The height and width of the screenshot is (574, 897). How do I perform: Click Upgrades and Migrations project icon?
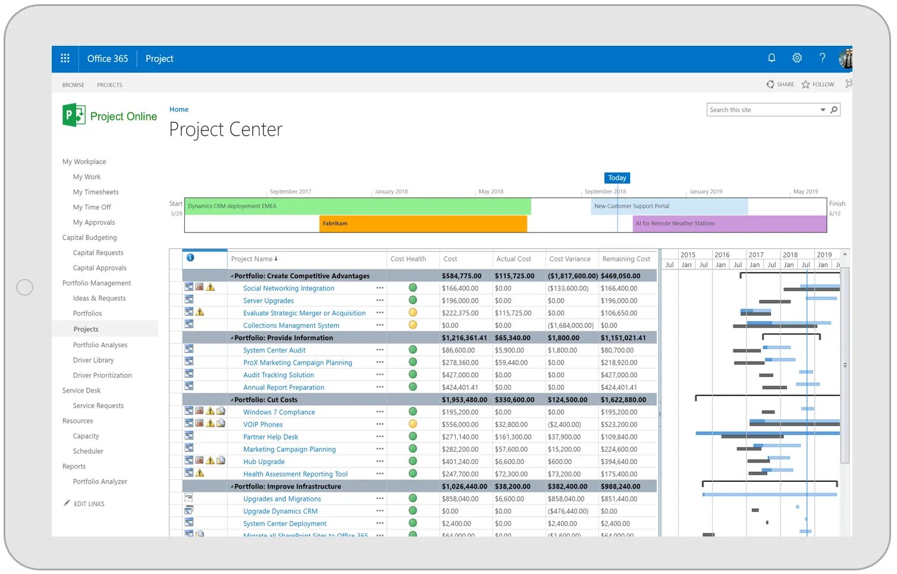click(189, 497)
